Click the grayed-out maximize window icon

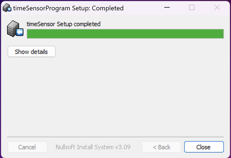pos(192,7)
